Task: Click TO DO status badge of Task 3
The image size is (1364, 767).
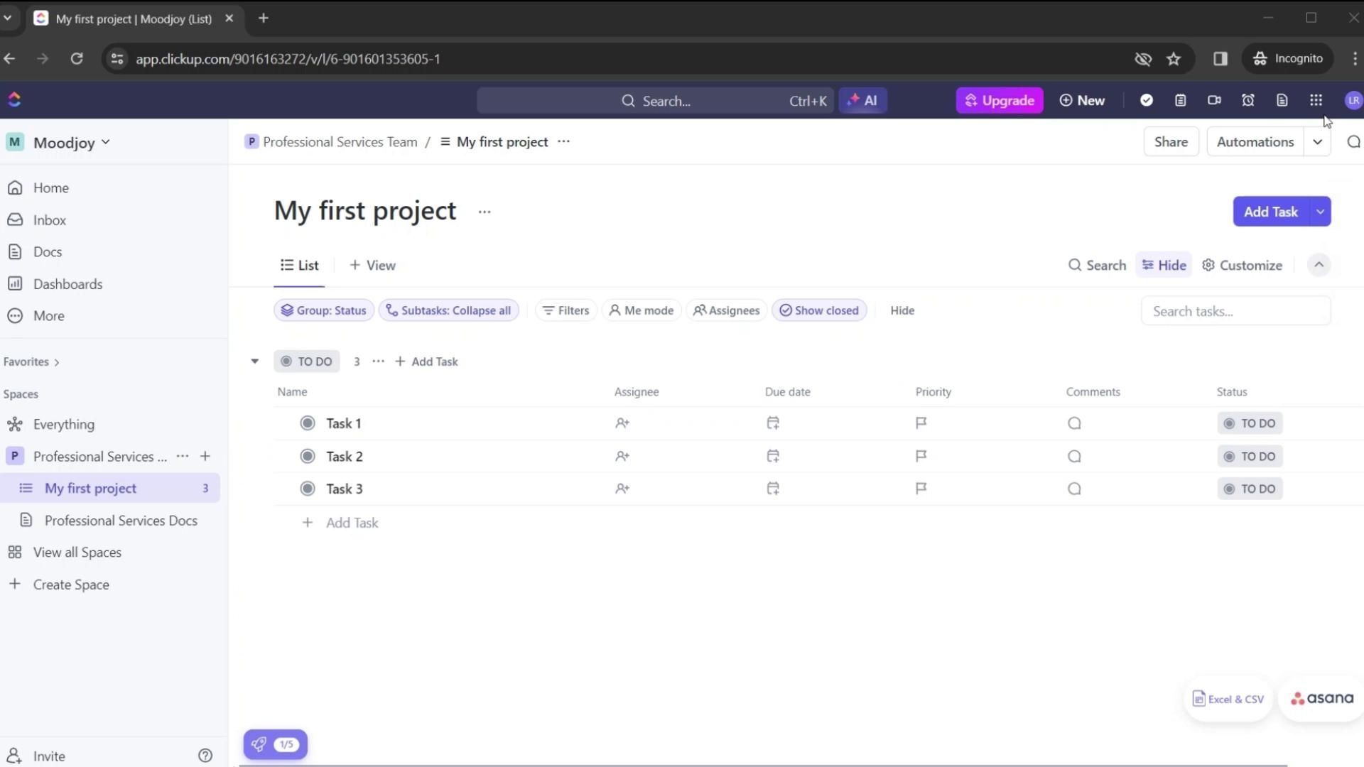Action: [x=1250, y=489]
